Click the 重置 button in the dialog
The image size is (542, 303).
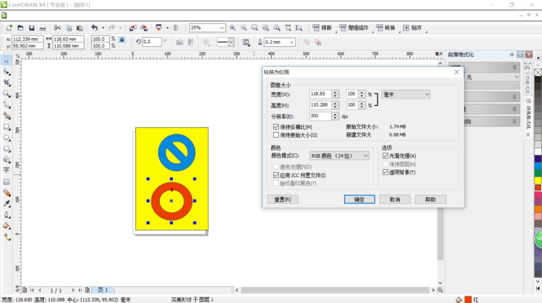pos(282,199)
